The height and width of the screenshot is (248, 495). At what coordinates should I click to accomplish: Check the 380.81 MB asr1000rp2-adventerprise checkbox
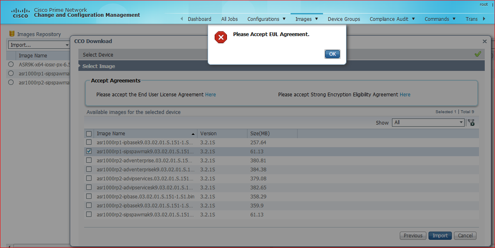tap(89, 160)
